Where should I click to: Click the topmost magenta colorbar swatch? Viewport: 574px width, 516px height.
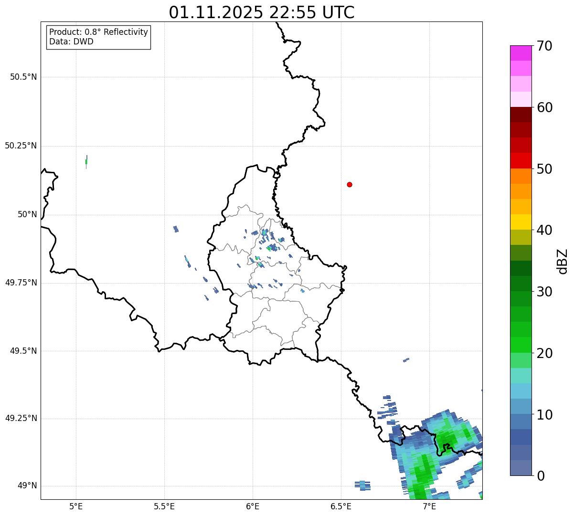pos(521,53)
